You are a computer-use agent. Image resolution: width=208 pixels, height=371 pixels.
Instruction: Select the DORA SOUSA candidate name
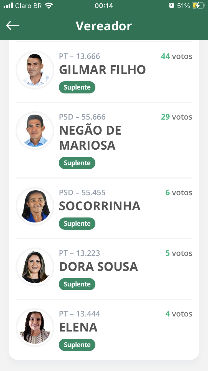coord(98,267)
